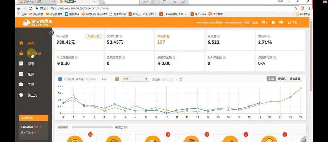This screenshot has height=142, width=328.
Task: Click the tan 昨天 legend color swatch
Action: point(117,79)
